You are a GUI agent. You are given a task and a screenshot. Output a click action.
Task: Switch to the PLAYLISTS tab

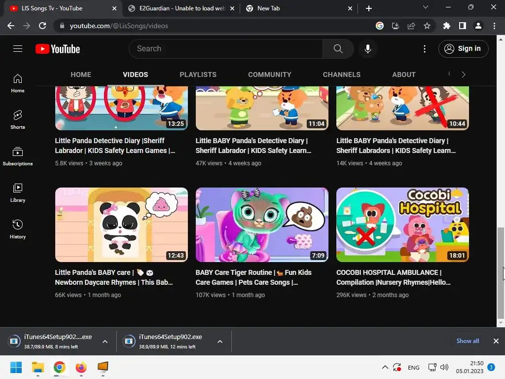(x=198, y=75)
